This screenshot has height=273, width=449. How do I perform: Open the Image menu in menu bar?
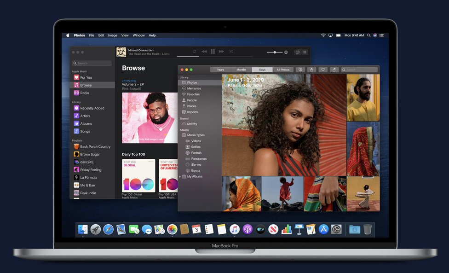coord(112,35)
